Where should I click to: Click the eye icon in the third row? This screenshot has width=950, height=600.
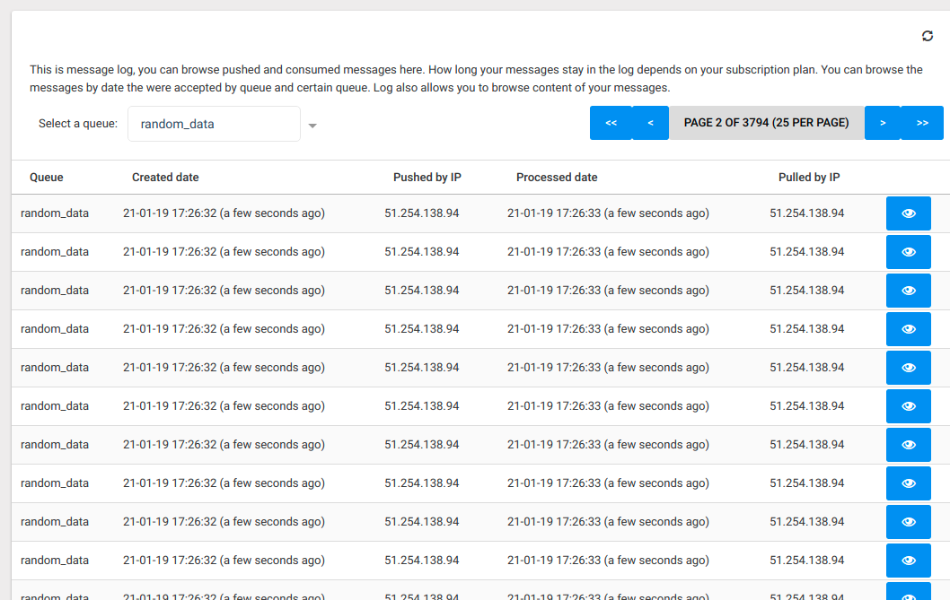pos(908,291)
